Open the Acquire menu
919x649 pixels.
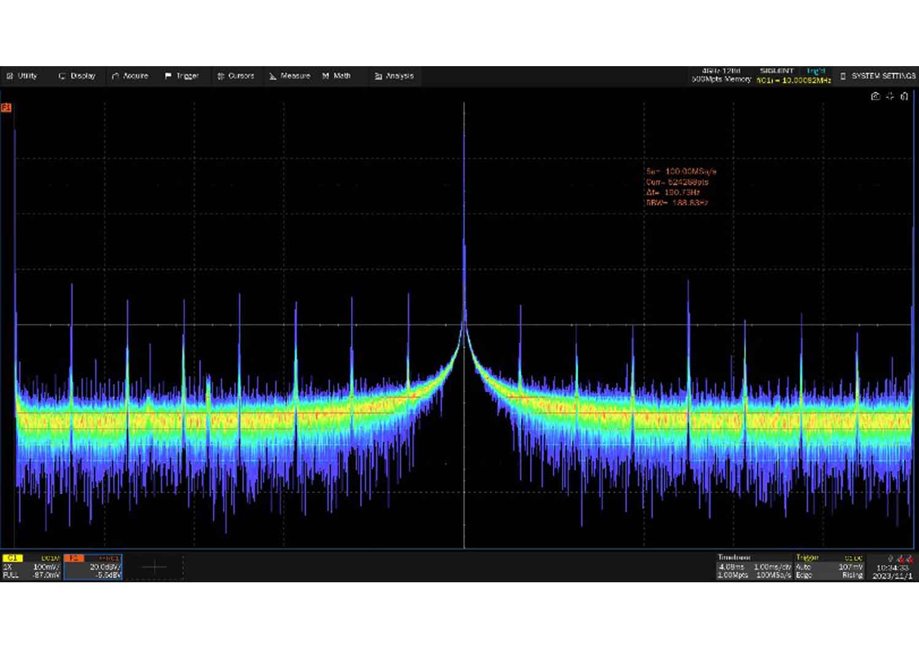(130, 76)
